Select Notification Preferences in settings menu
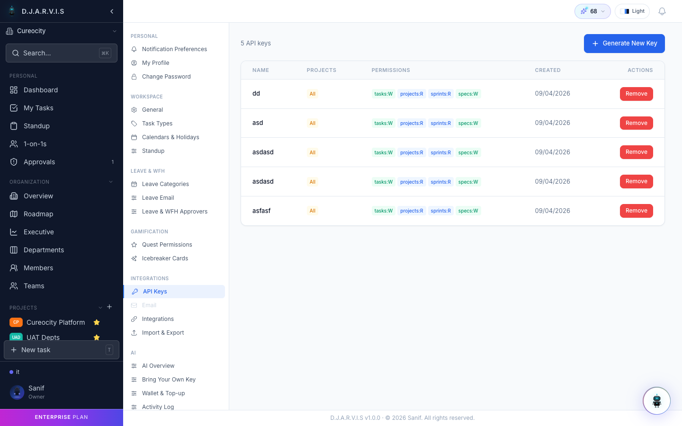 click(x=174, y=49)
